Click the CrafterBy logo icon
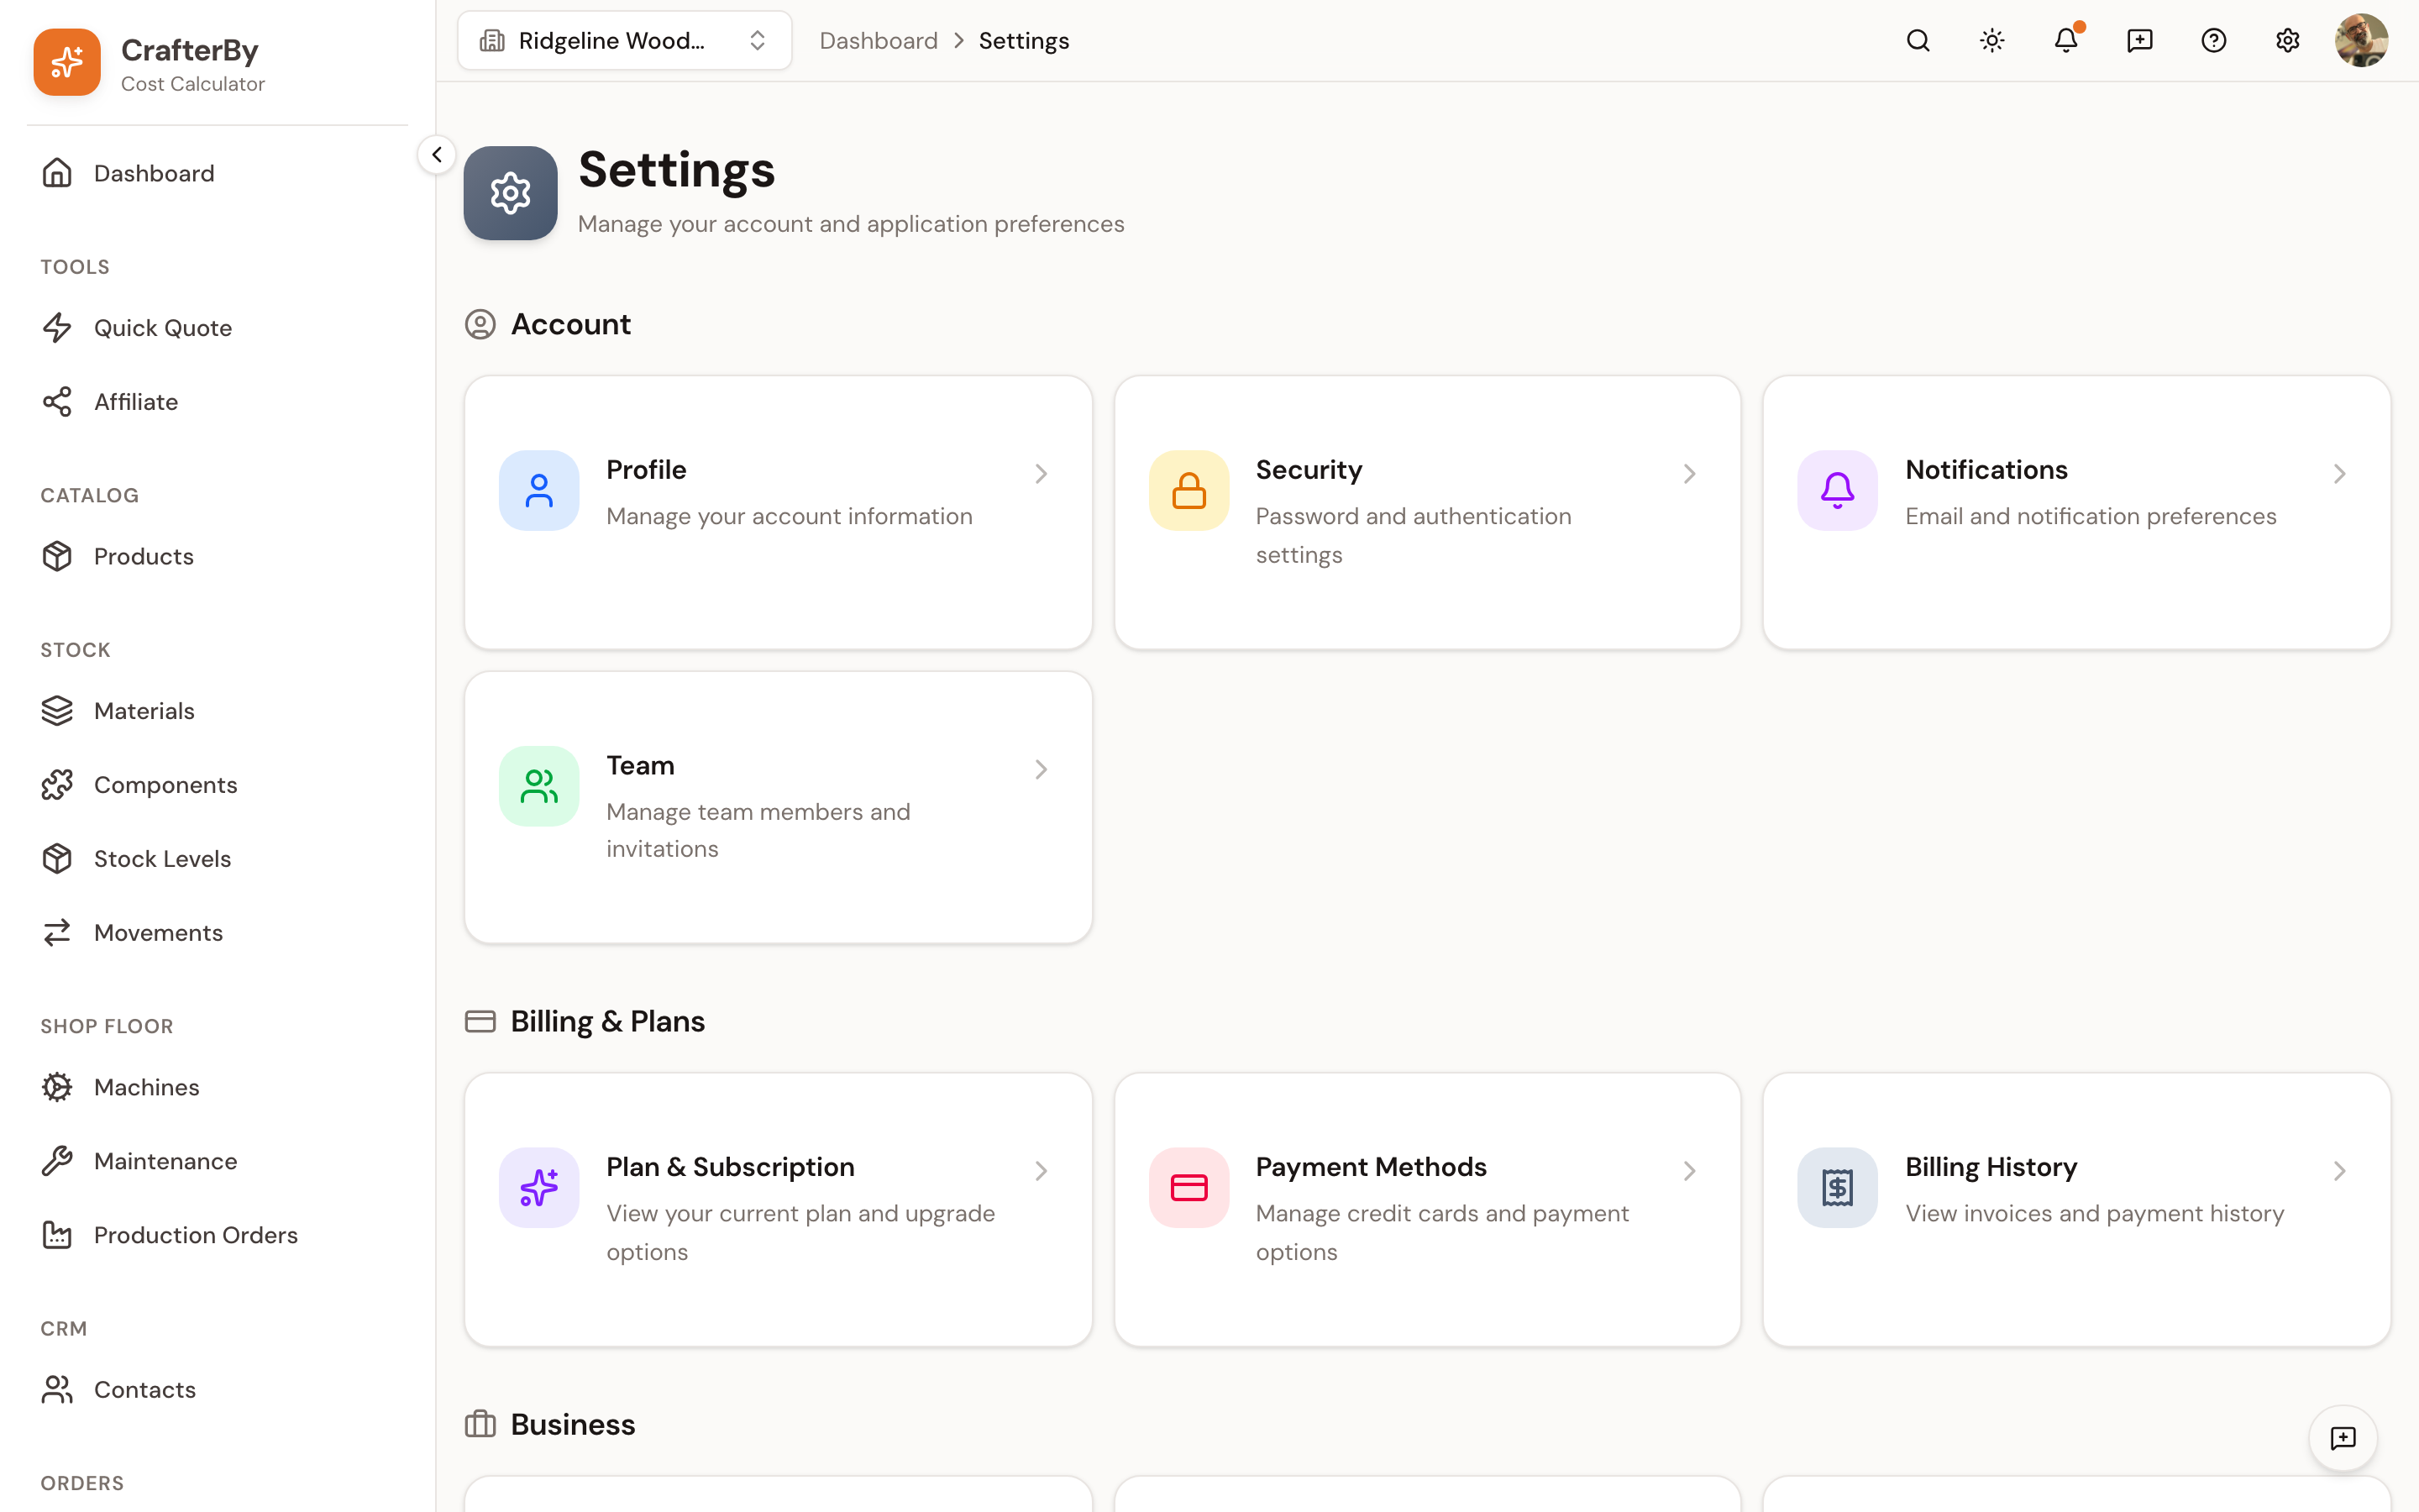 point(67,62)
